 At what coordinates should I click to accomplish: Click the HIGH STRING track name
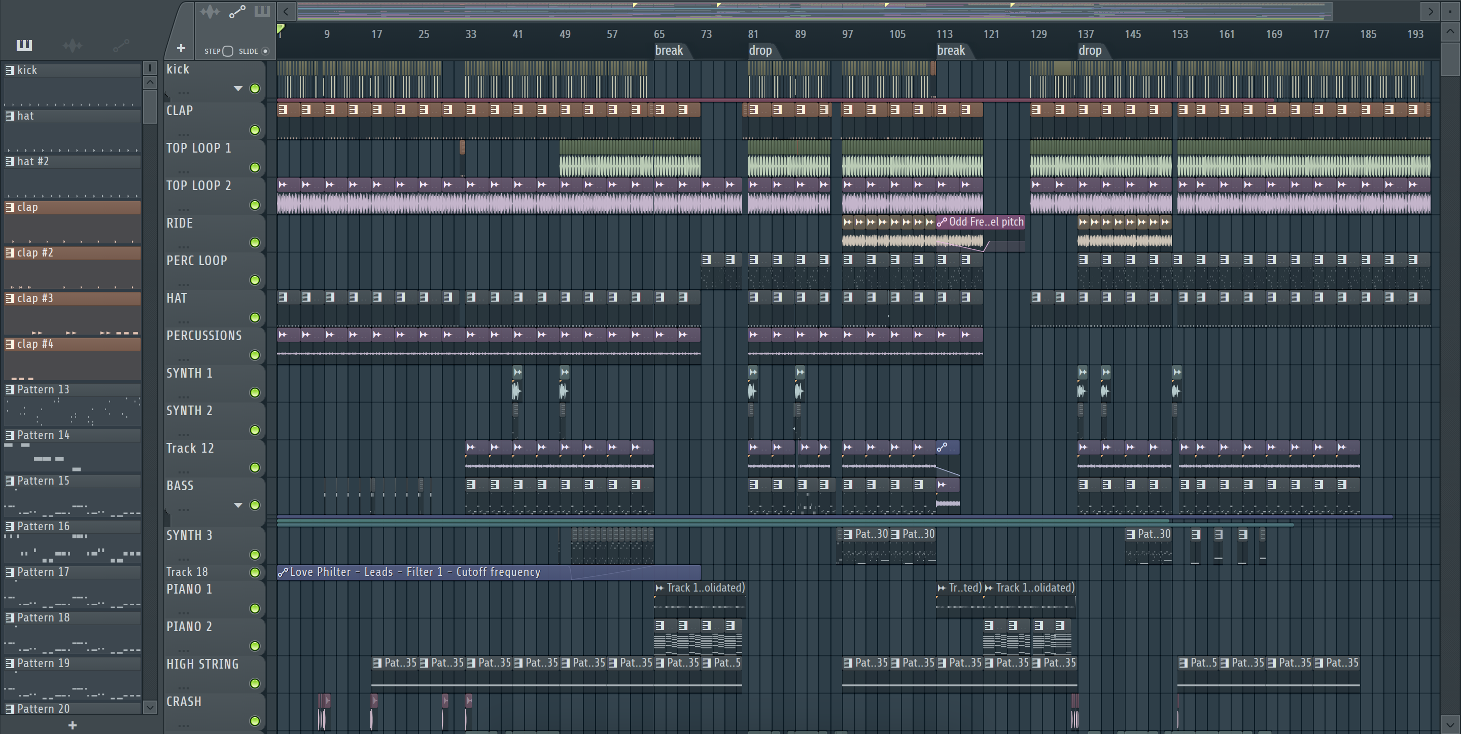pyautogui.click(x=202, y=664)
